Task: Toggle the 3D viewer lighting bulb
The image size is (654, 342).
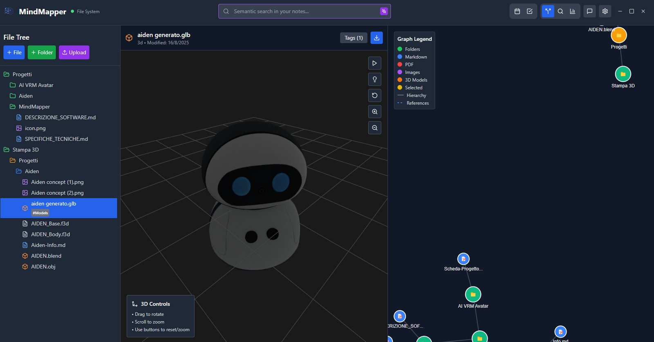Action: pyautogui.click(x=374, y=79)
